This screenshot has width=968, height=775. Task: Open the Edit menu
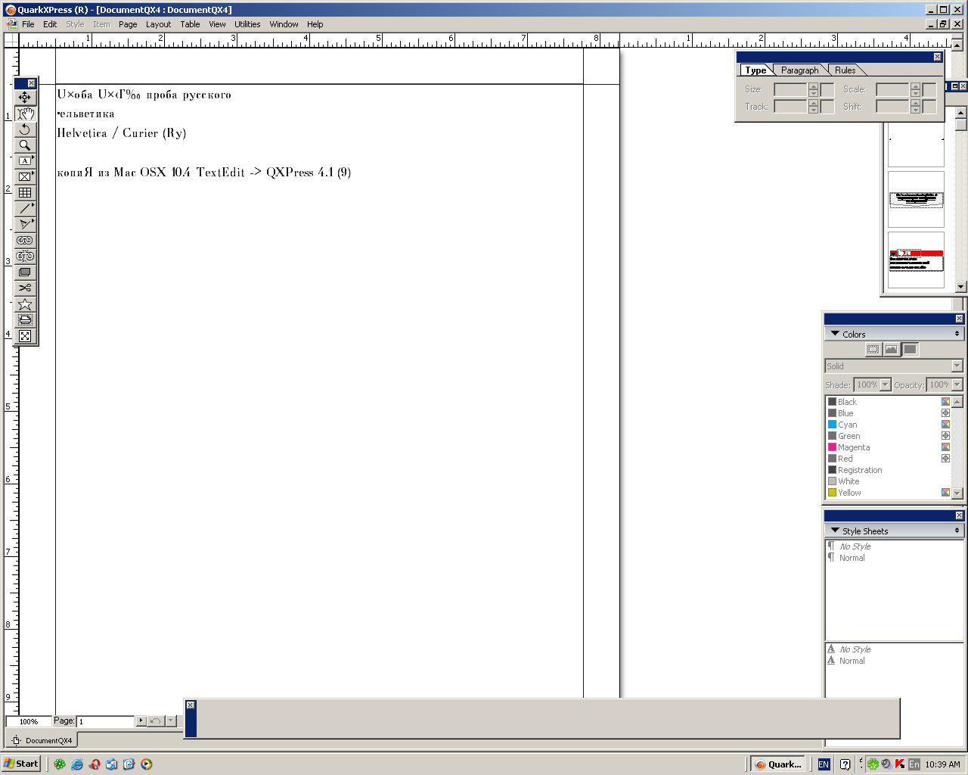pyautogui.click(x=50, y=24)
